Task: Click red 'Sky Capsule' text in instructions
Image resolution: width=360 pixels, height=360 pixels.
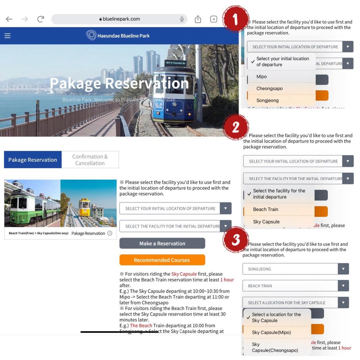Action: coord(184,274)
